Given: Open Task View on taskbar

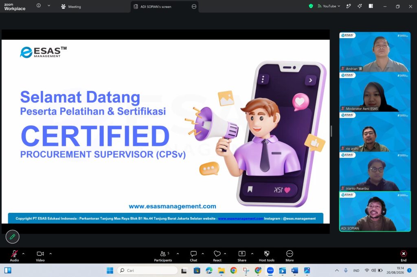Looking at the screenshot, I should pyautogui.click(x=184, y=271).
